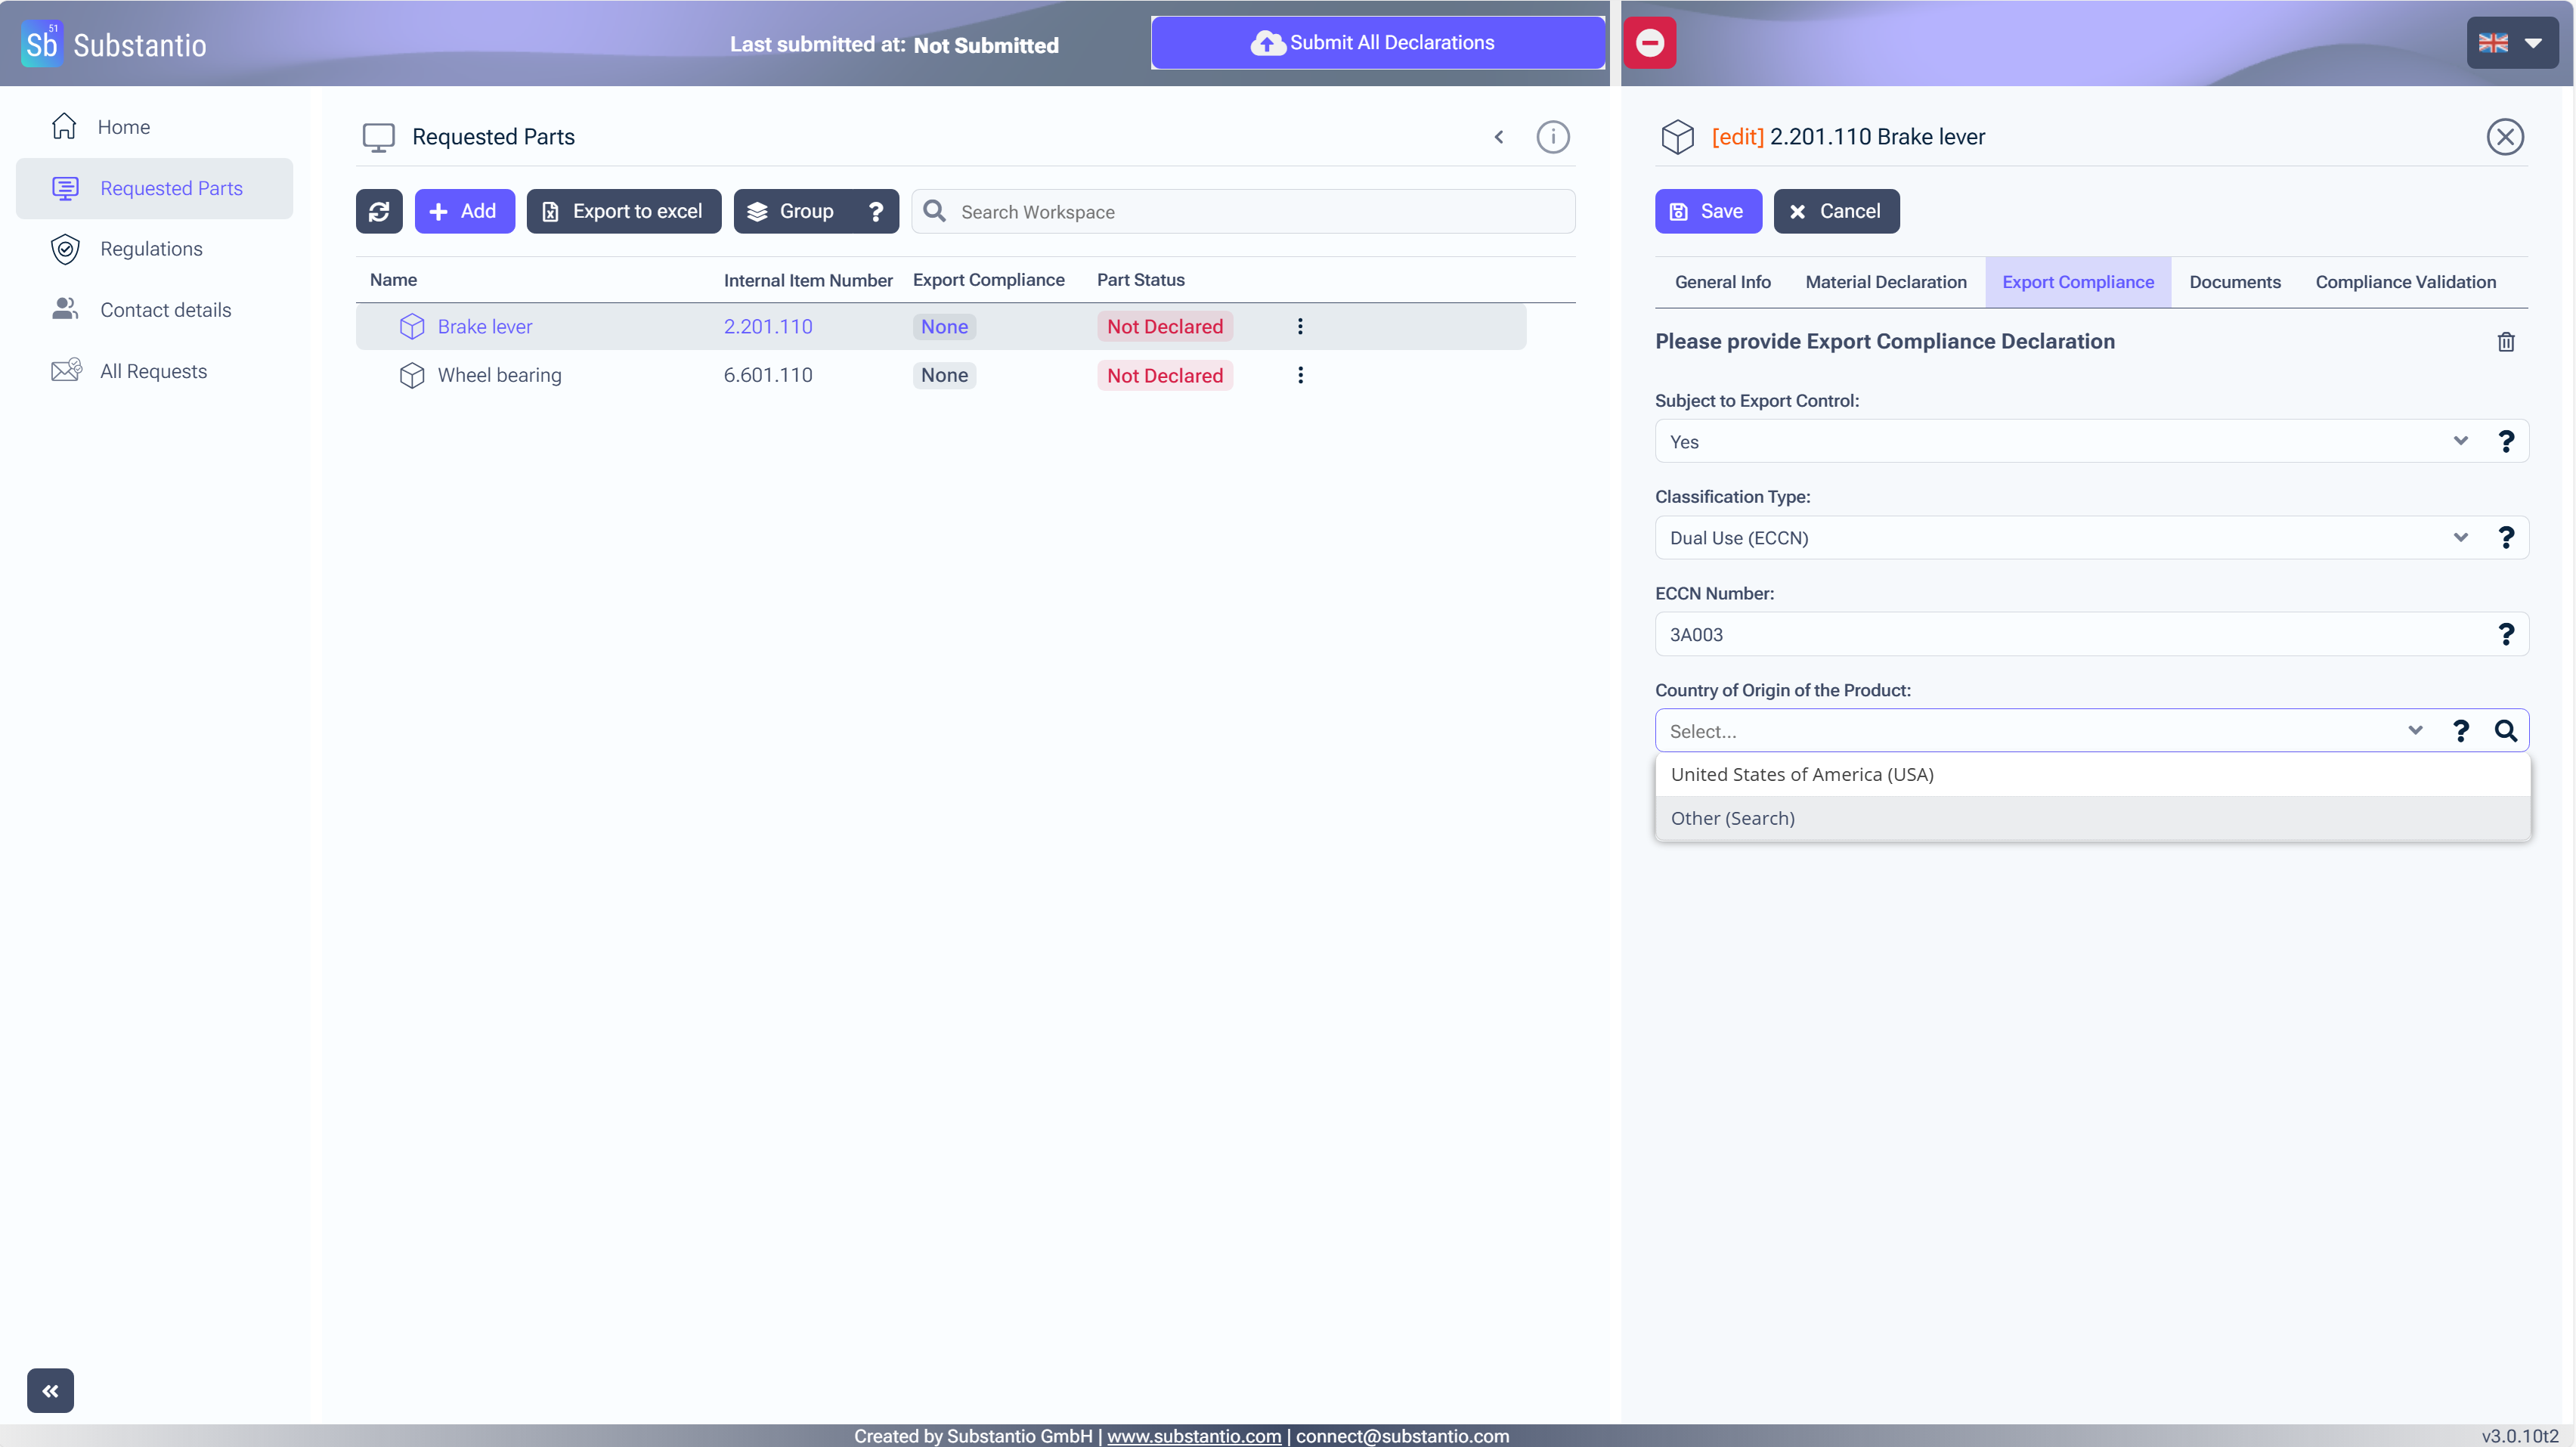2576x1447 pixels.
Task: Open the Compliance Validation tab
Action: [x=2405, y=282]
